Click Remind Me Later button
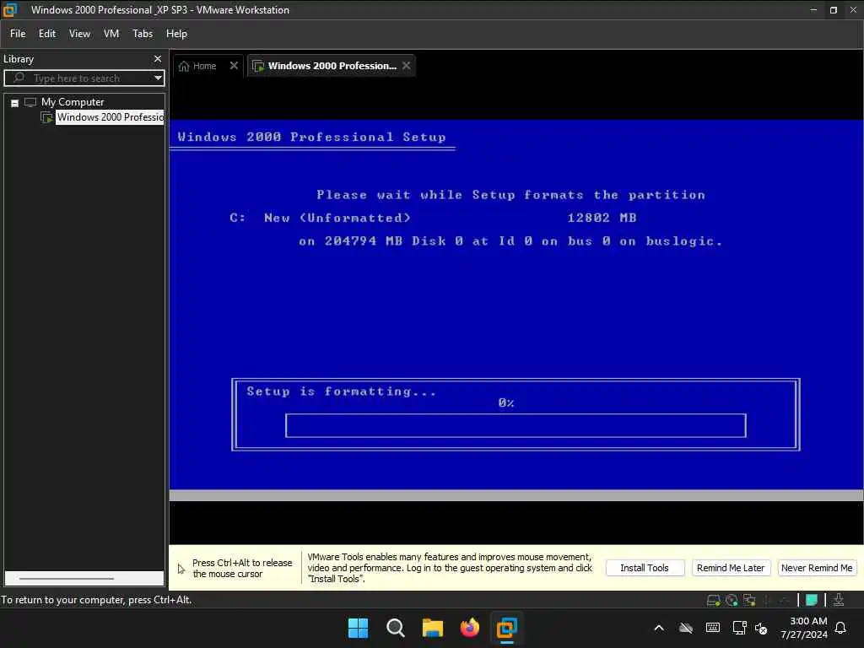 (731, 568)
